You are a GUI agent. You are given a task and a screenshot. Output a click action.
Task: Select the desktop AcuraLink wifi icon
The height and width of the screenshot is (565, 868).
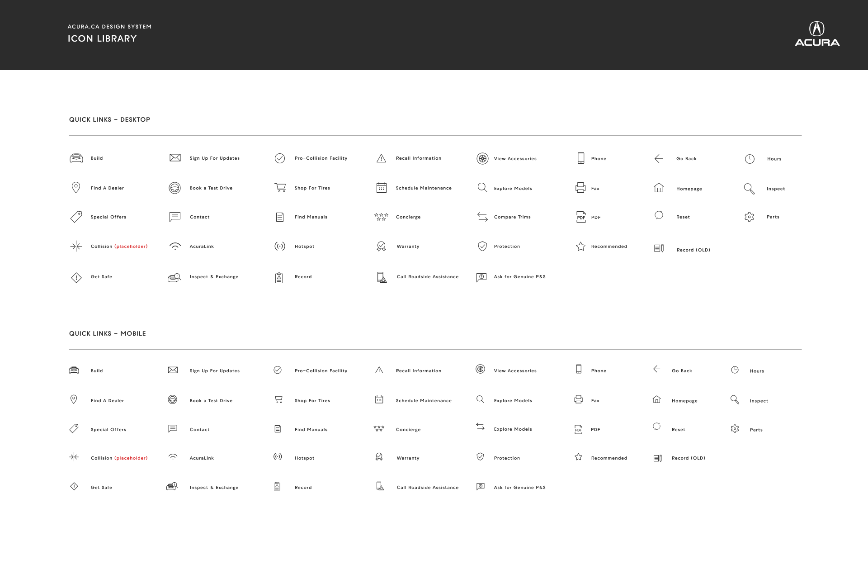click(x=175, y=246)
